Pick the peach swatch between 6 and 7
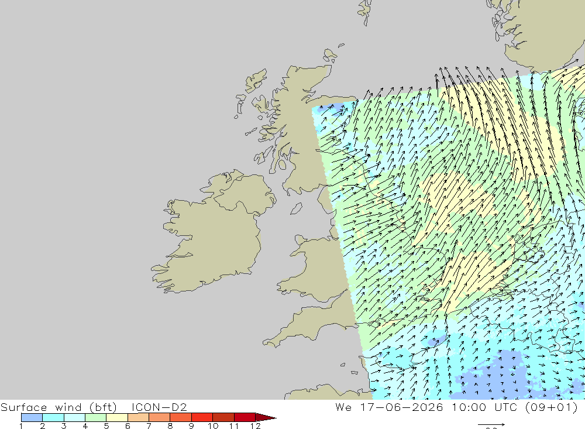Image resolution: width=585 pixels, height=429 pixels. (138, 417)
